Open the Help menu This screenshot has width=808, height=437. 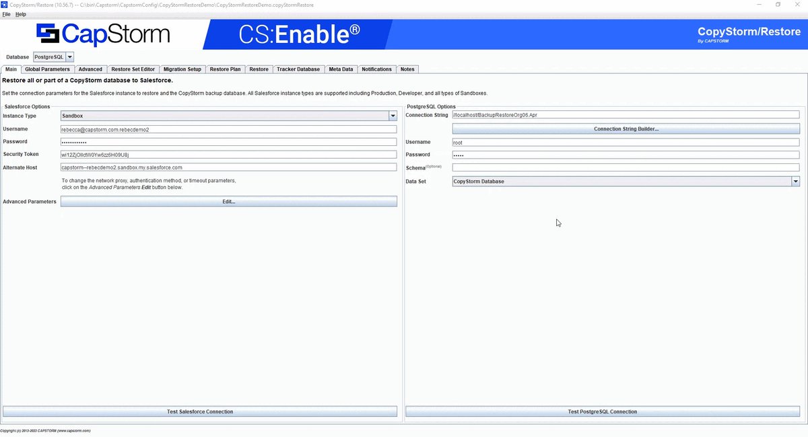[21, 14]
